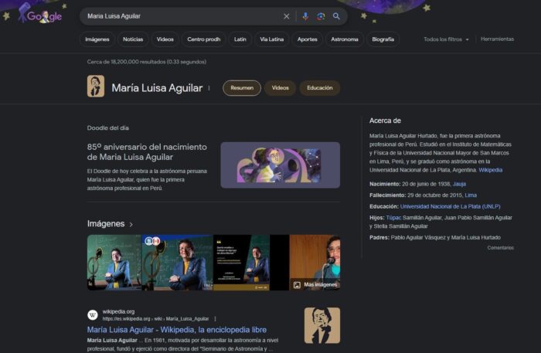Click the Google Doodle logo
The height and width of the screenshot is (353, 541).
coord(41,14)
